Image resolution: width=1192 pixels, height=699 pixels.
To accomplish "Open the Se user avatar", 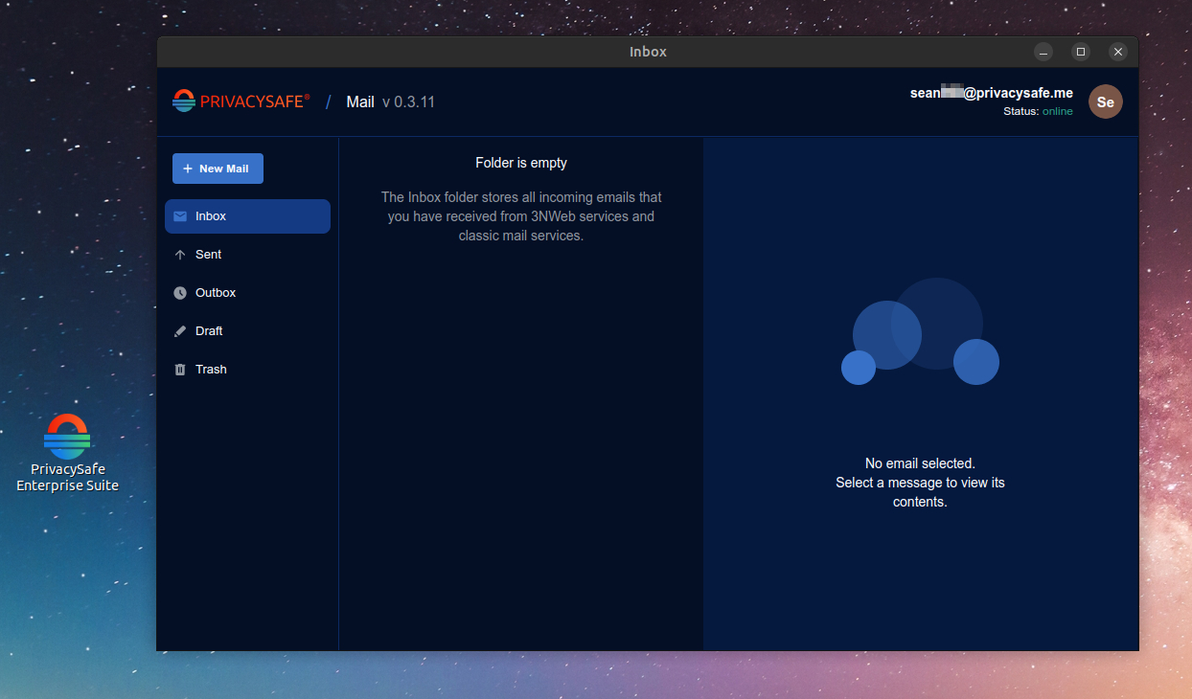I will [x=1105, y=101].
